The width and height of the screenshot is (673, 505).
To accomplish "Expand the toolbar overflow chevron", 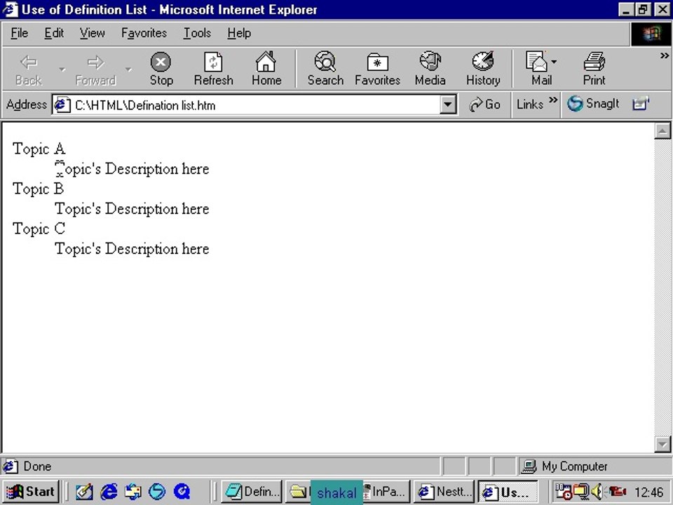I will click(665, 55).
